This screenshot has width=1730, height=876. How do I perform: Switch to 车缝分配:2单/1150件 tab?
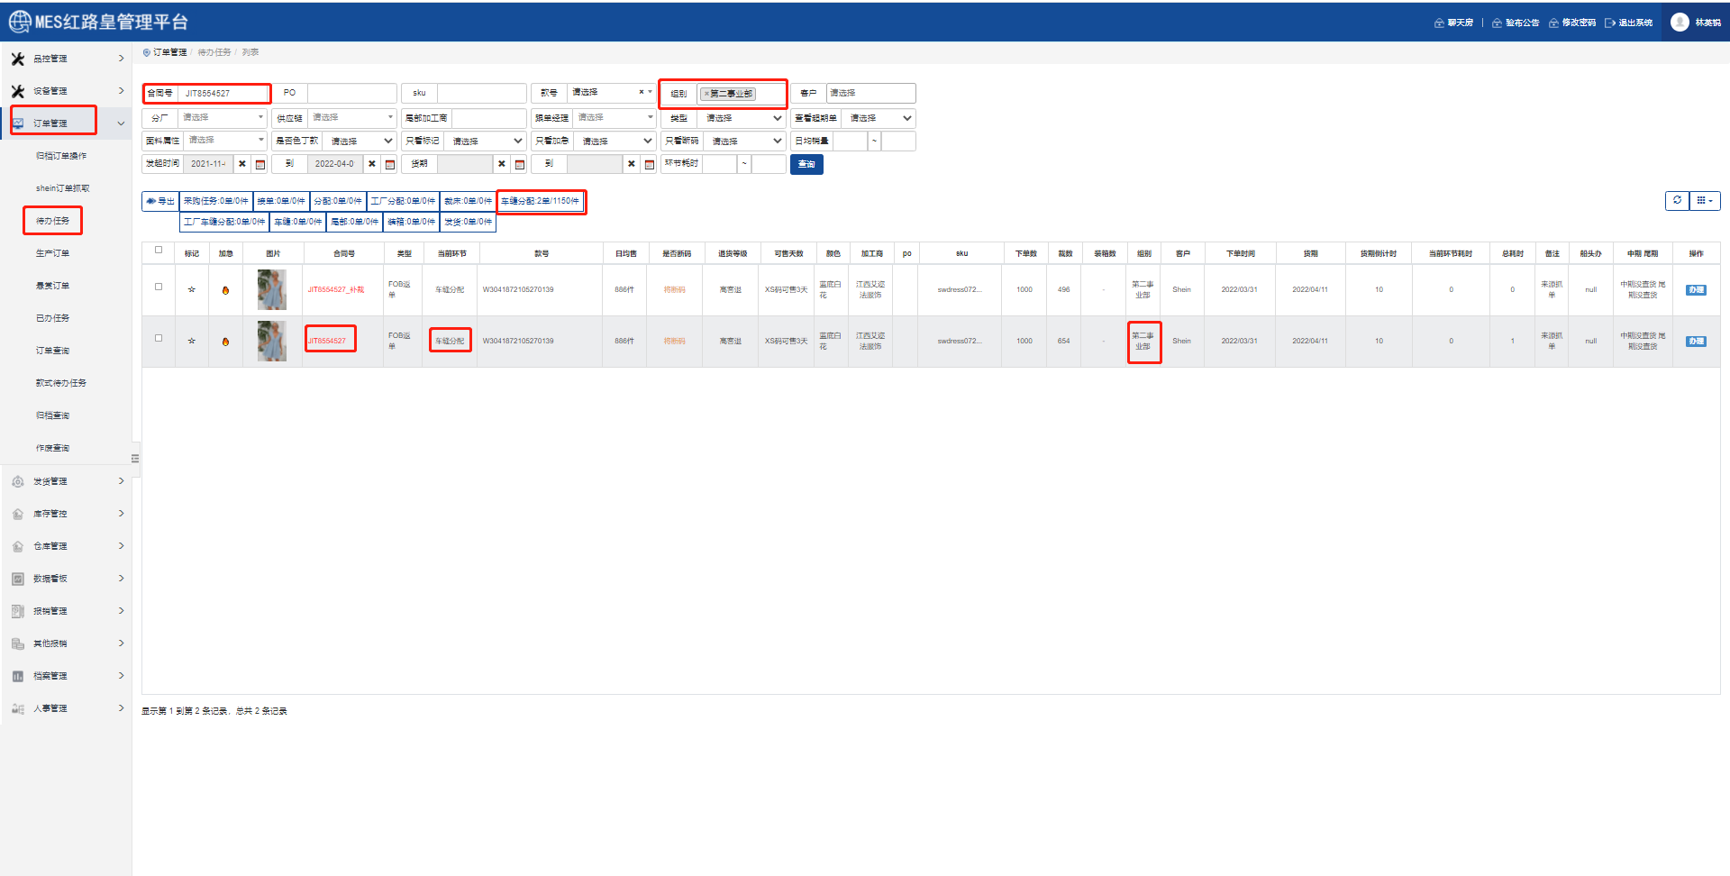click(541, 201)
